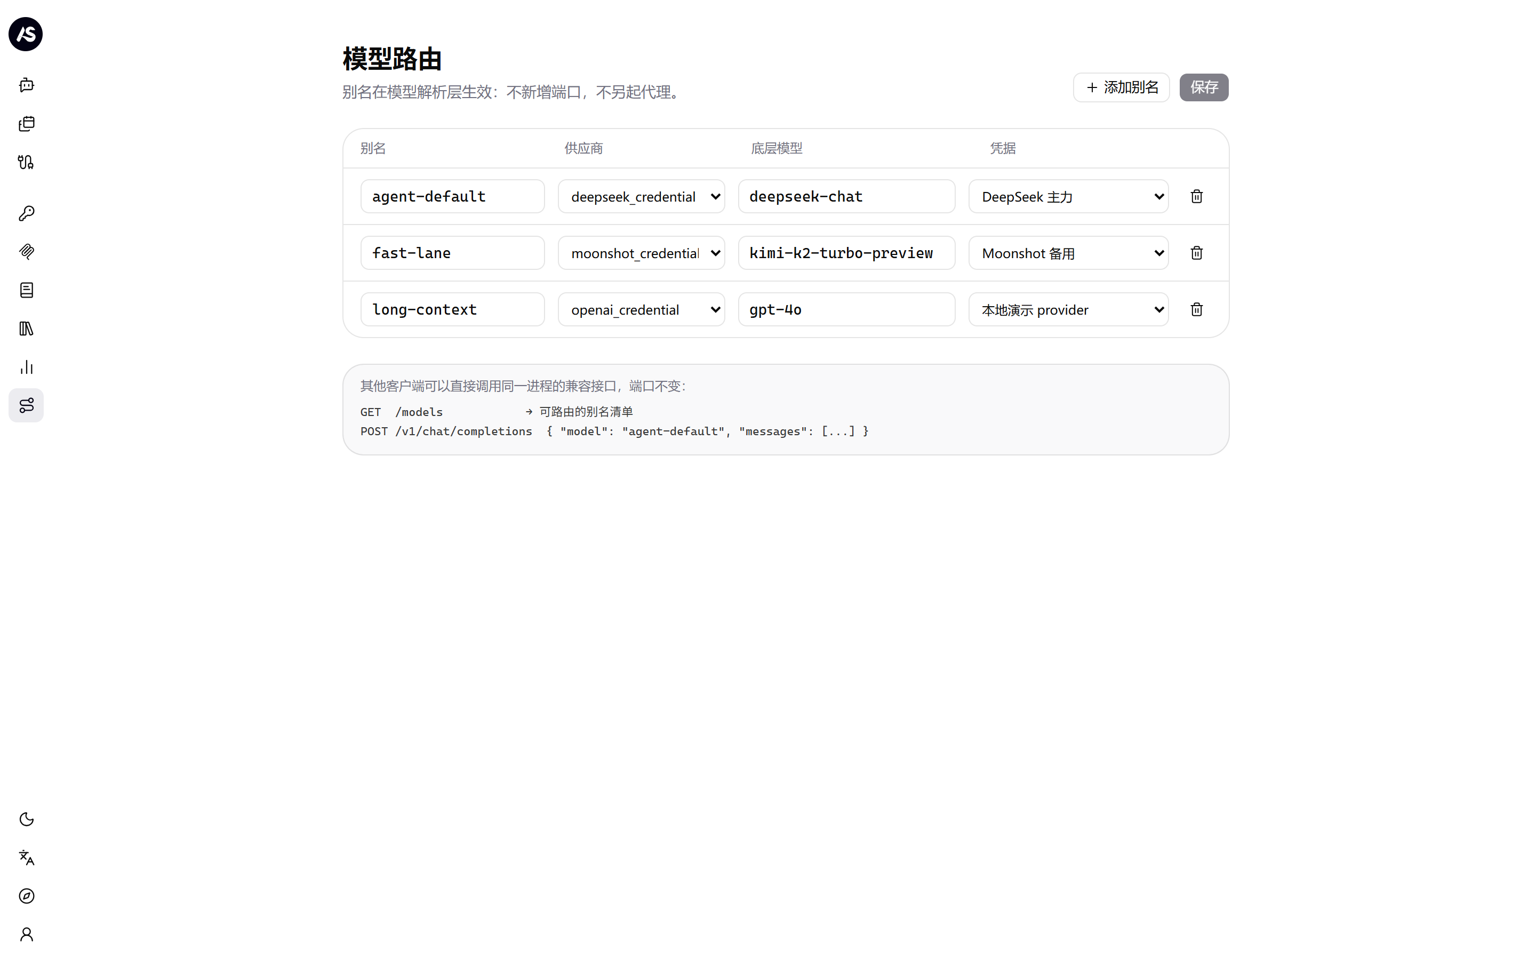
Task: Open the language translate icon
Action: [26, 858]
